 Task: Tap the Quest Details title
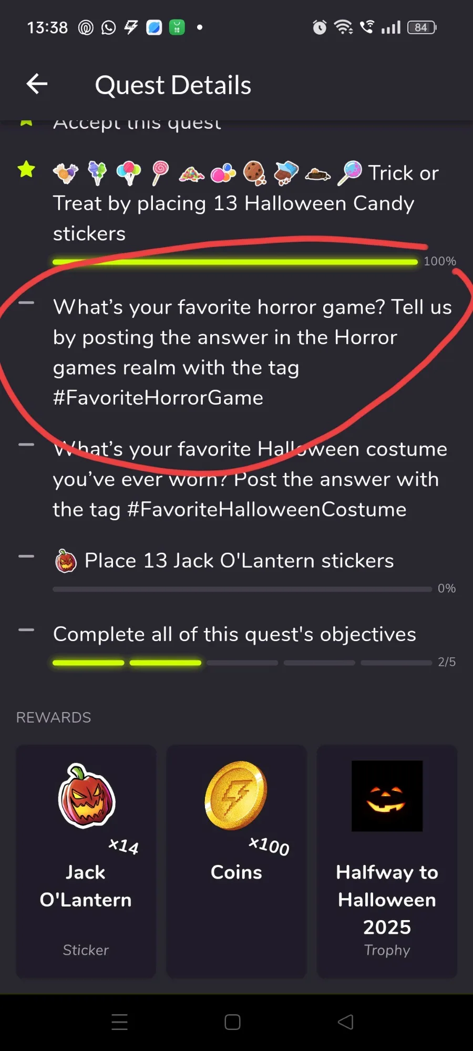(173, 85)
